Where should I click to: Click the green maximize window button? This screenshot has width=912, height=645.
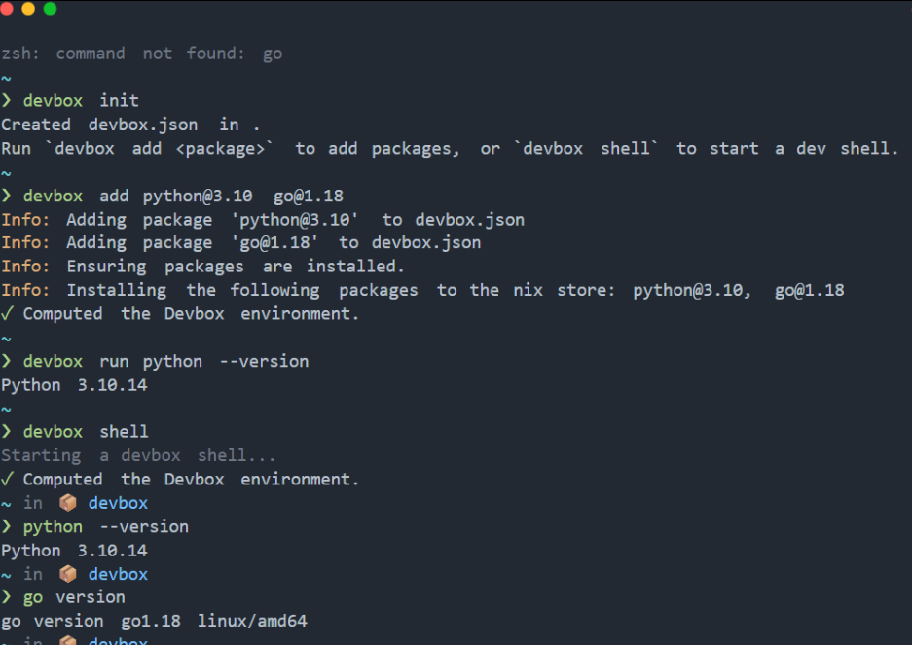point(50,9)
